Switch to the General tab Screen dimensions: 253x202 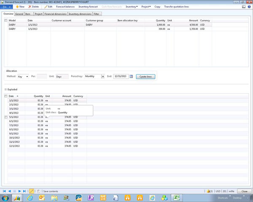[19, 14]
